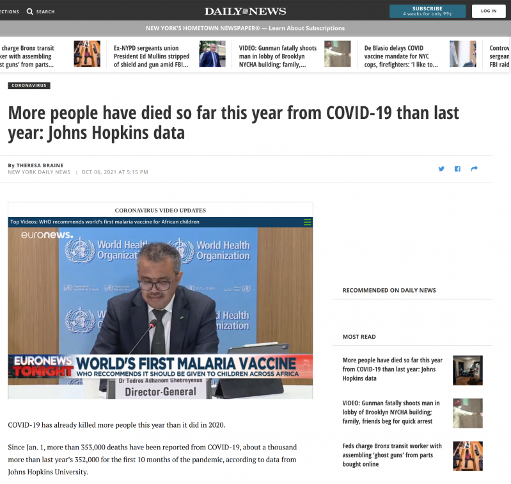The width and height of the screenshot is (511, 484).
Task: Open Most Read COVID article thumbnail
Action: (x=468, y=370)
